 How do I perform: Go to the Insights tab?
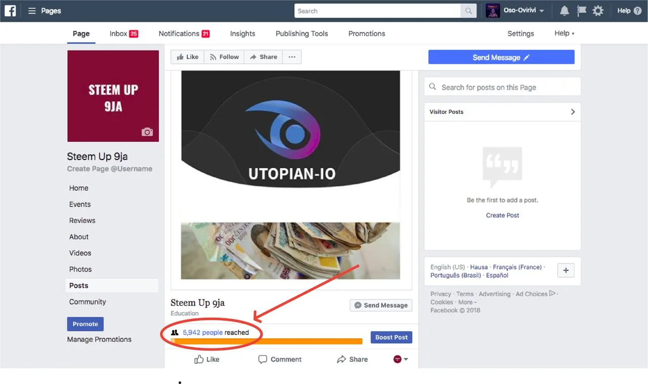pyautogui.click(x=242, y=33)
